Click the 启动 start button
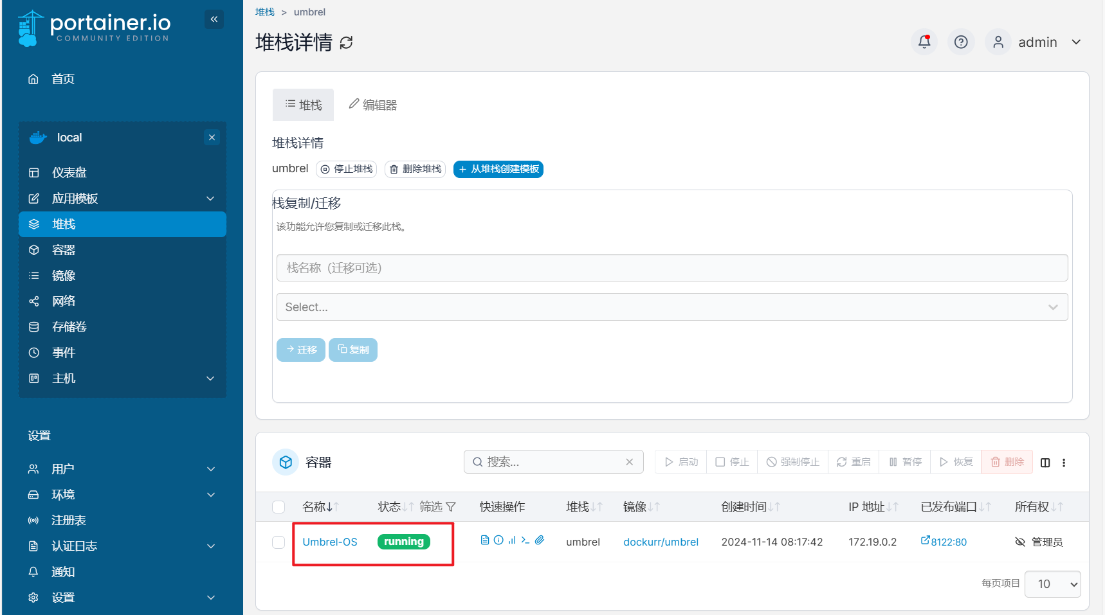 (681, 462)
